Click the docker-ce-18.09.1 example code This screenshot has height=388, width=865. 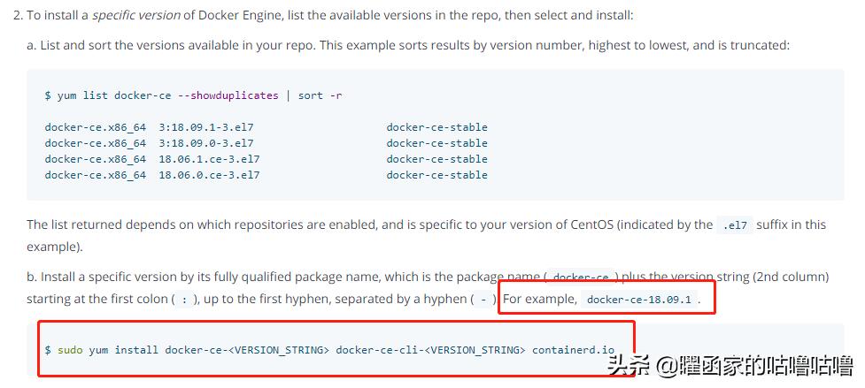pos(638,300)
